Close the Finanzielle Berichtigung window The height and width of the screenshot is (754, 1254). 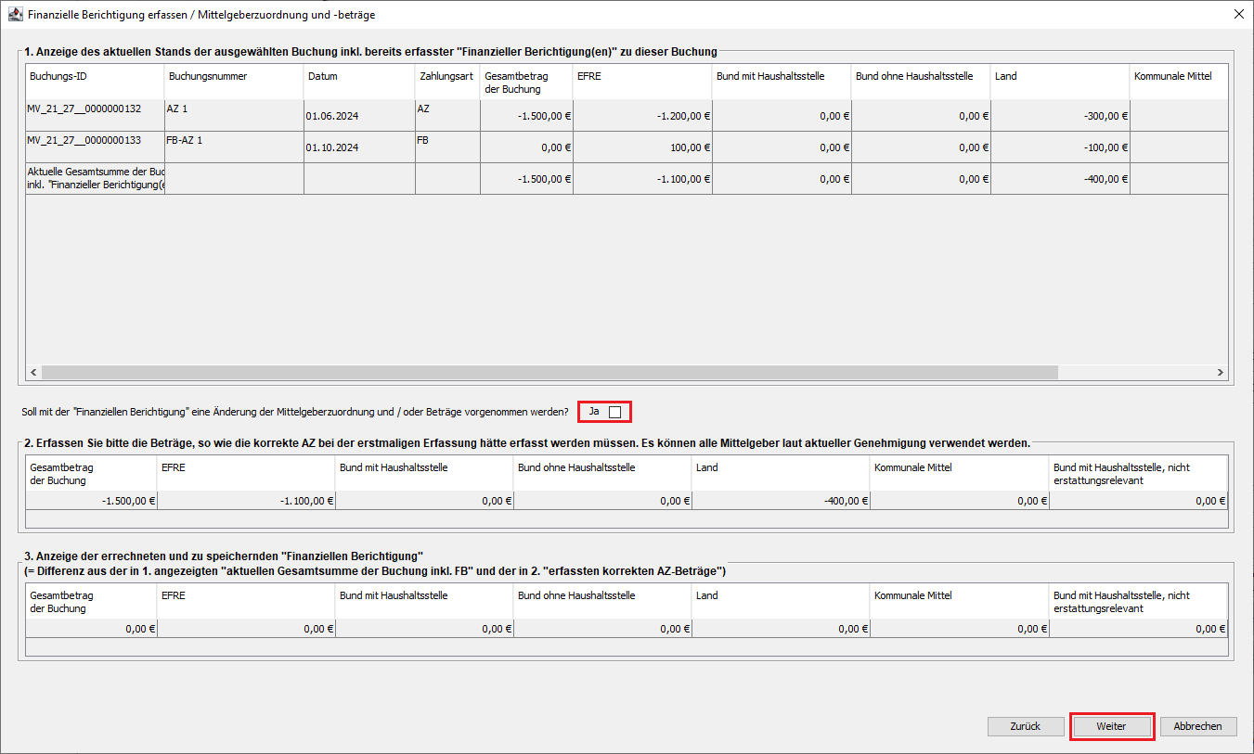1238,15
